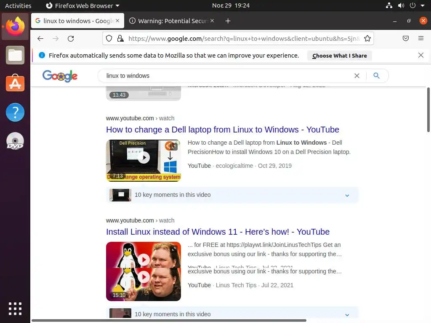Open the volume speaker indicator

pos(401,5)
